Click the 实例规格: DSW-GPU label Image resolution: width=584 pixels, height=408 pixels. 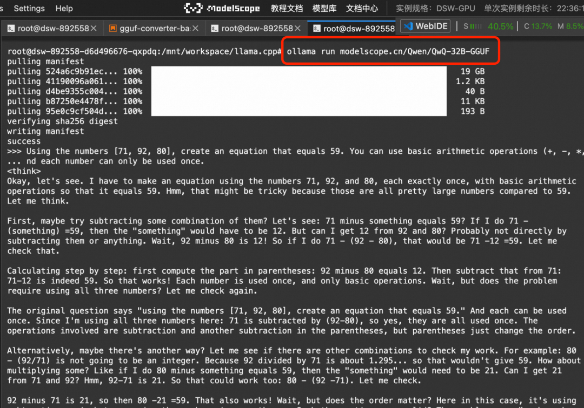435,8
